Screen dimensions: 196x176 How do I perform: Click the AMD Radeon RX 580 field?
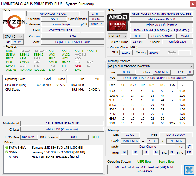pos(161,19)
